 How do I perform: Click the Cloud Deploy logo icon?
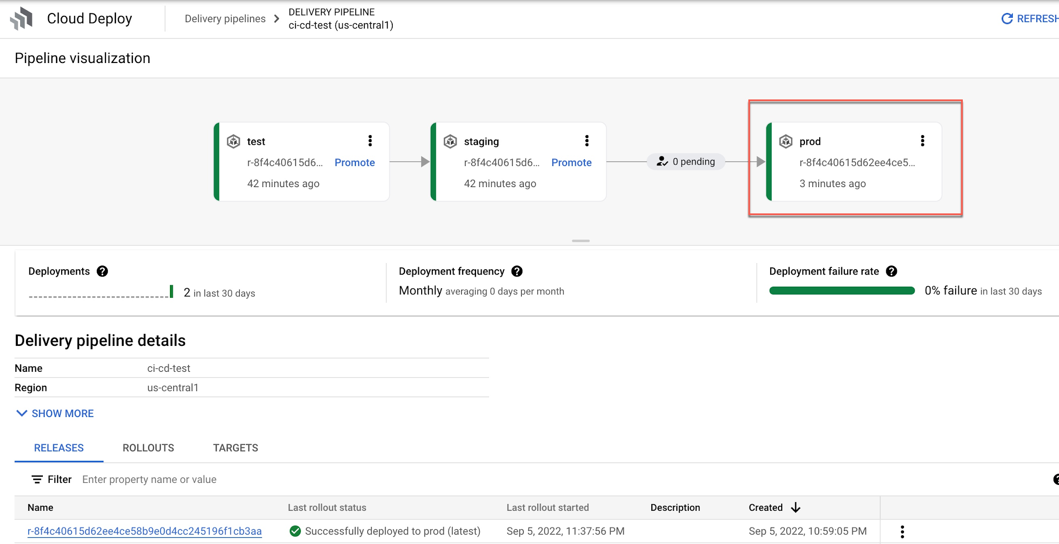pos(22,19)
